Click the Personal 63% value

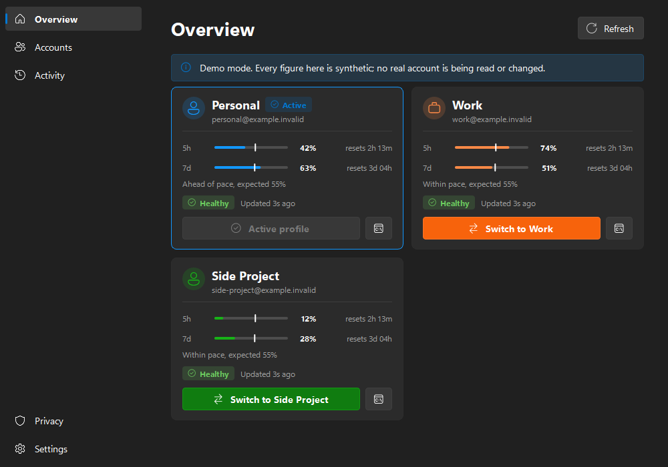(308, 168)
